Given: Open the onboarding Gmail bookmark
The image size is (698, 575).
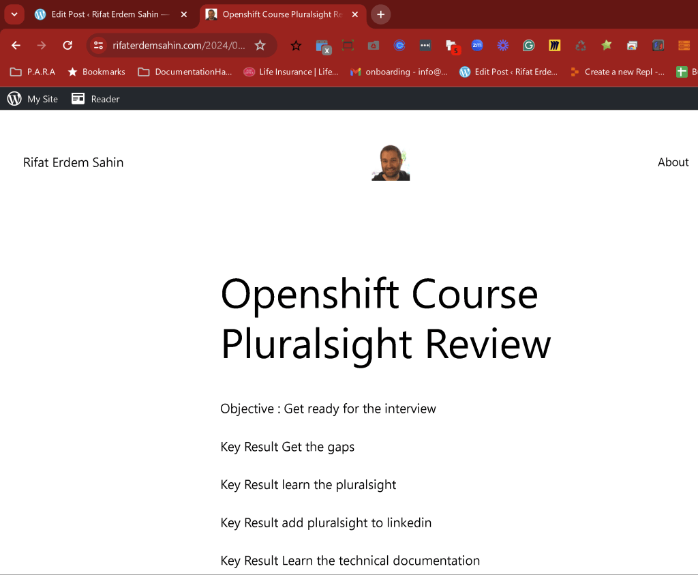Looking at the screenshot, I should point(399,72).
